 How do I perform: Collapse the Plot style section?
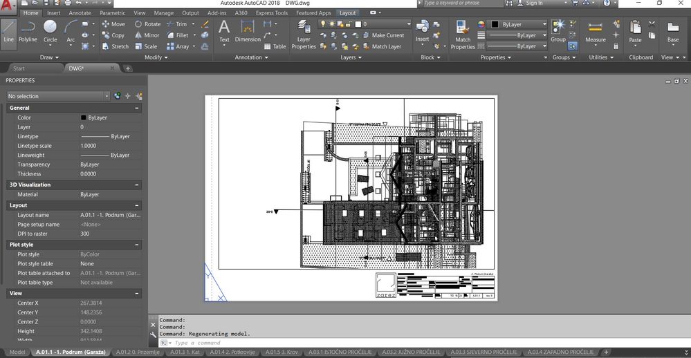point(137,245)
